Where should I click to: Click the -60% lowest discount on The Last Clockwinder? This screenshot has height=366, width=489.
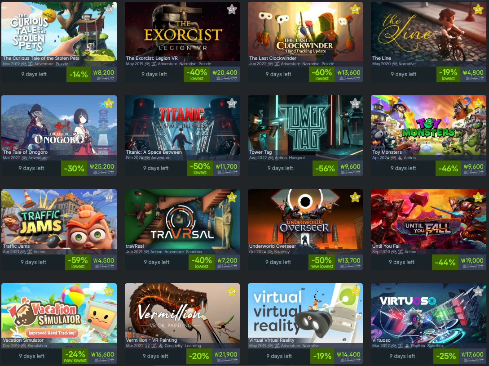point(322,74)
